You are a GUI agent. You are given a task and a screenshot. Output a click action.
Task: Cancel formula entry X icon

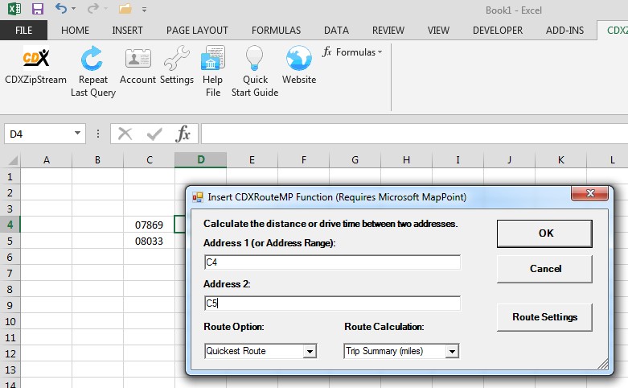point(125,134)
